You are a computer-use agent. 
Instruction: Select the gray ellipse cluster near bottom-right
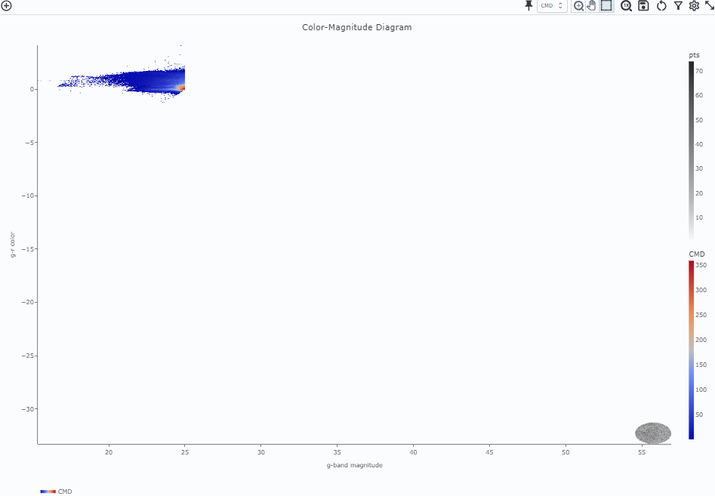(x=652, y=433)
